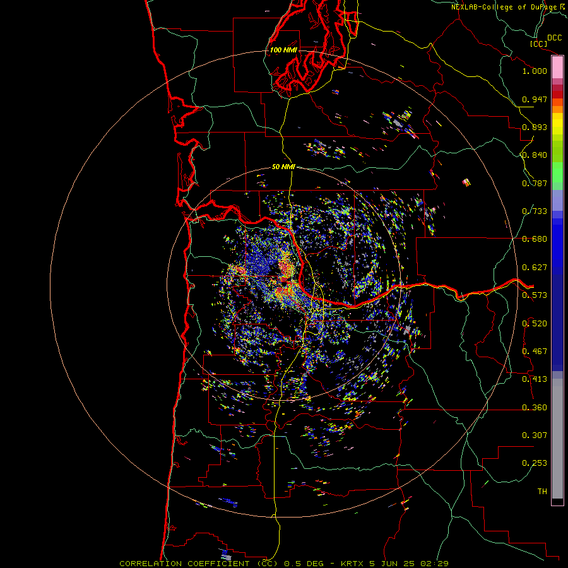
Task: Click the 0.893 scale value
Action: point(535,127)
